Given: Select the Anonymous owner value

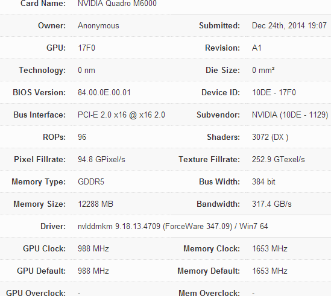Looking at the screenshot, I should [98, 26].
